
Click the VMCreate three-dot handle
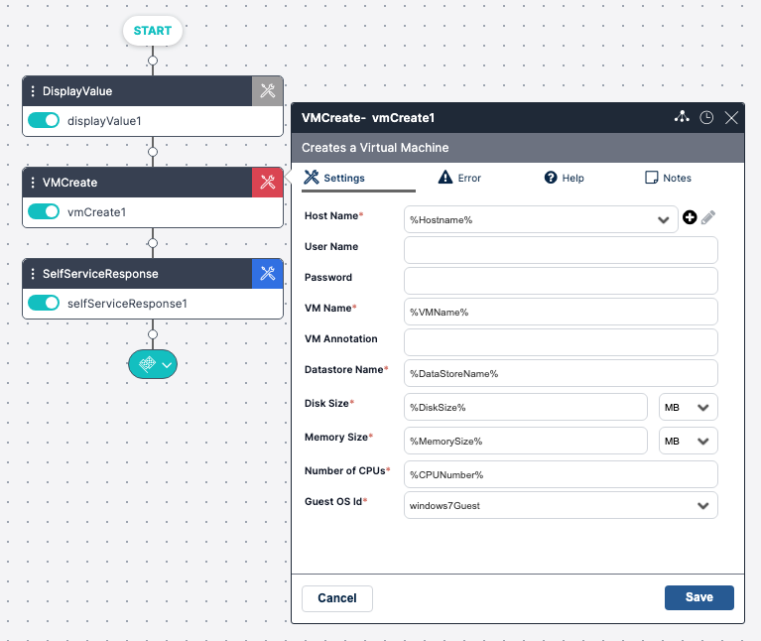tap(33, 182)
